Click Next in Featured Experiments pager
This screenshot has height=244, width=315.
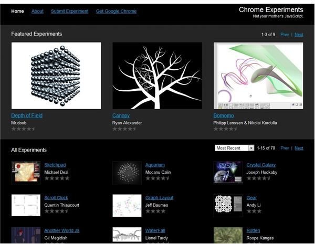[299, 35]
